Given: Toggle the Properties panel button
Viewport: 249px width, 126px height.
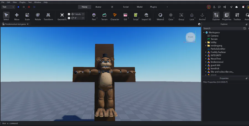Looking at the screenshot, I should click(x=227, y=16).
